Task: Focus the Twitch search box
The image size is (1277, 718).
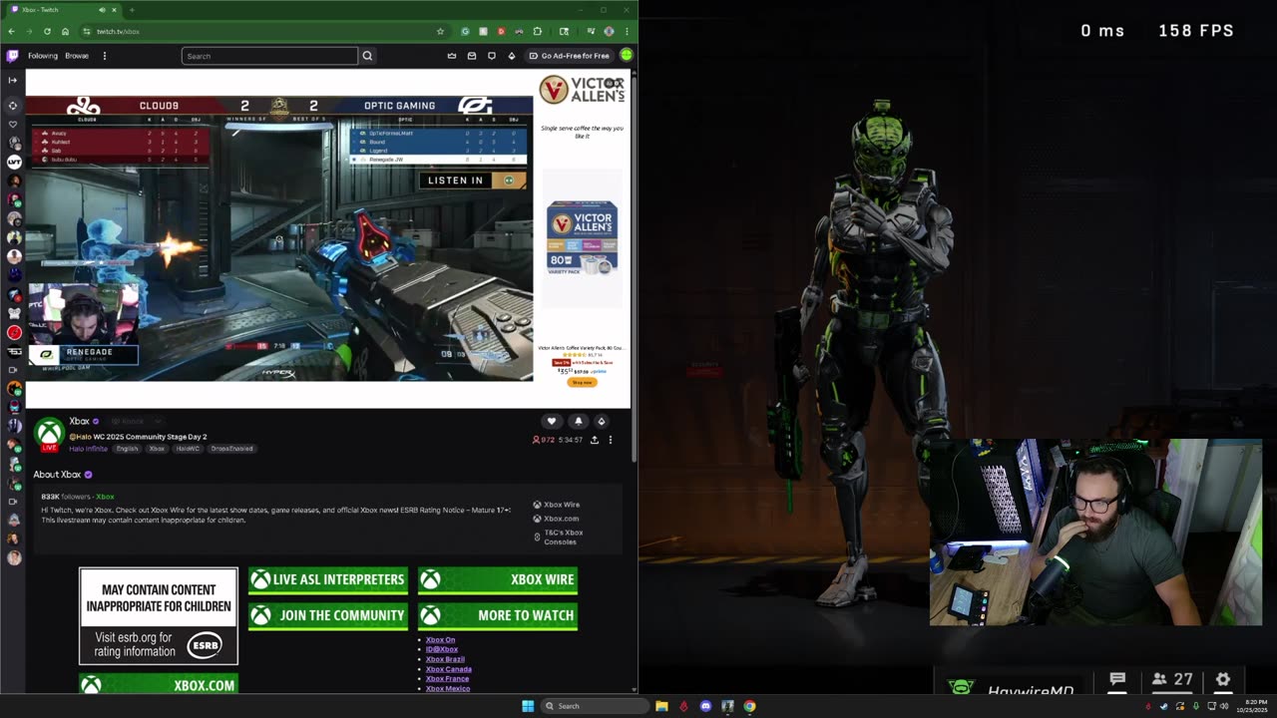Action: (x=269, y=56)
